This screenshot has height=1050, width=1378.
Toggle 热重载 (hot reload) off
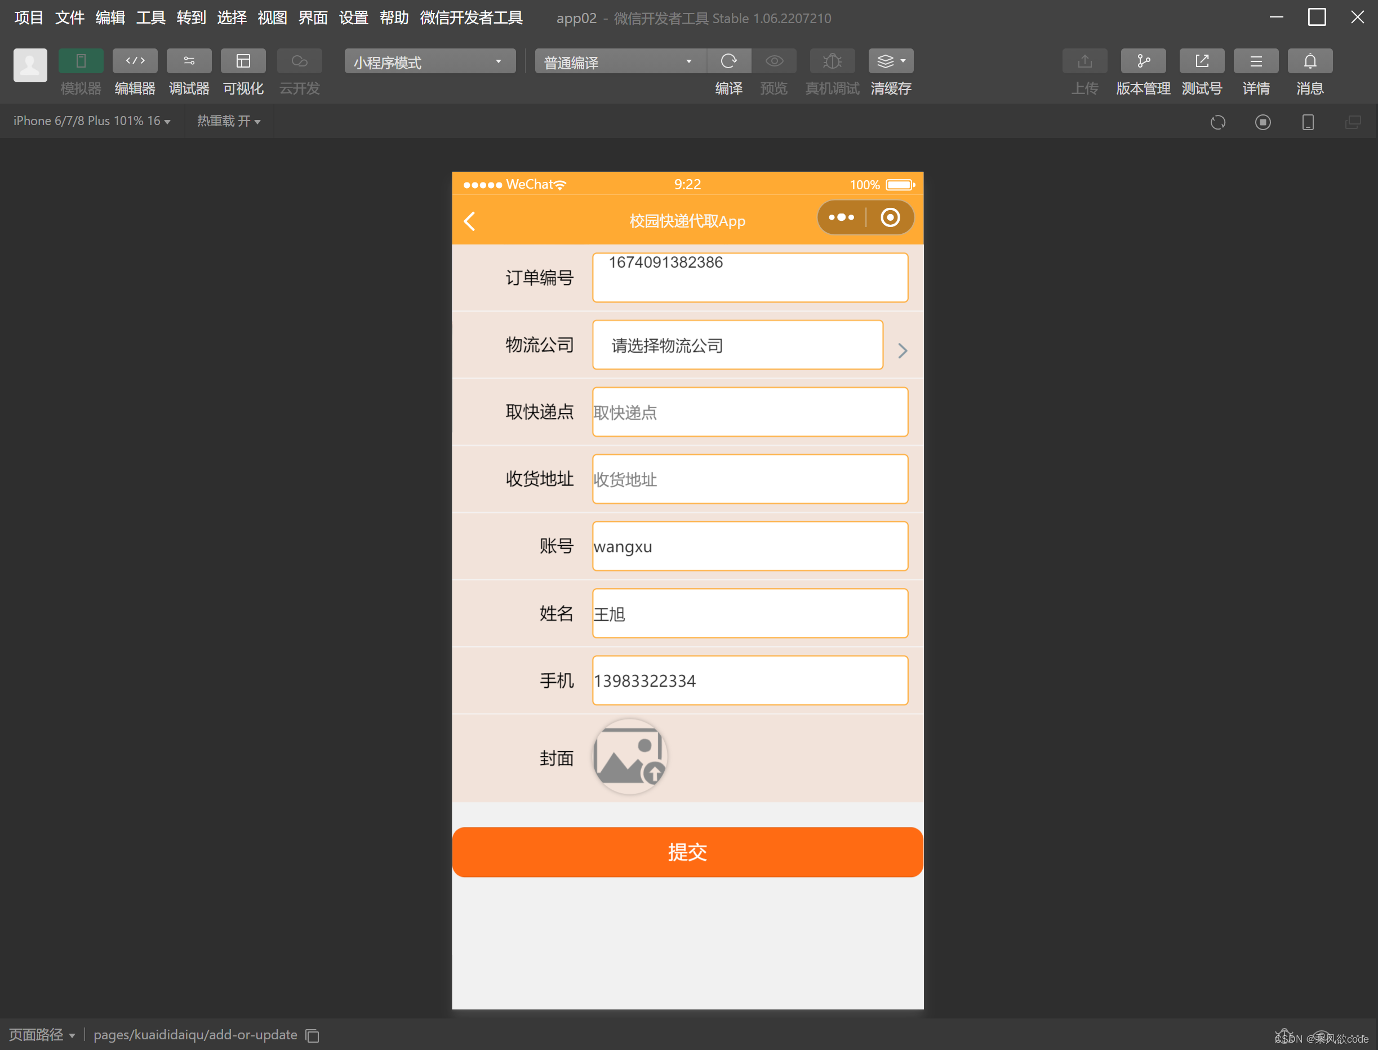tap(229, 121)
